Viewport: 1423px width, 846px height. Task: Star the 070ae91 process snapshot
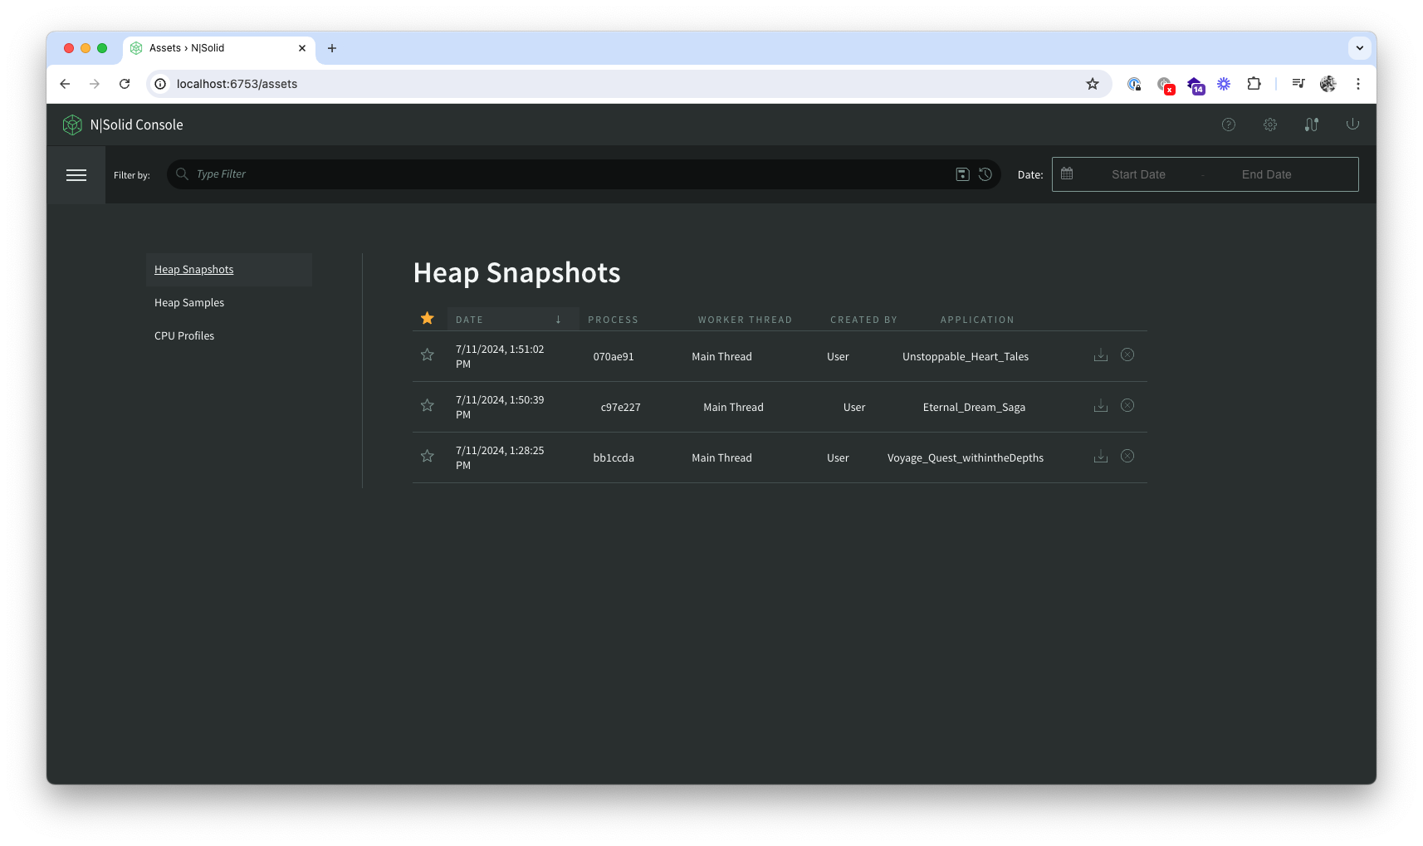tap(428, 355)
